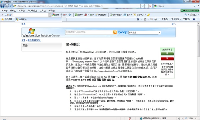Open the 網頁(P) command bar menu
This screenshot has height=120, width=200.
165,19
